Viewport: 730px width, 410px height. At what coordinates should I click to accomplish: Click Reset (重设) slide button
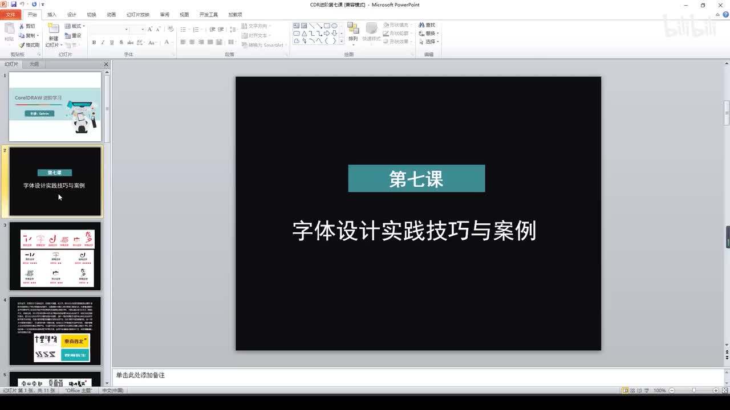[73, 35]
